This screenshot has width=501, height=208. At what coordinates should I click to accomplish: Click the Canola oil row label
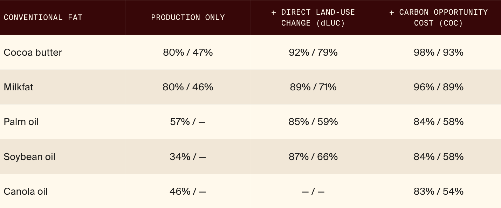[x=26, y=192]
